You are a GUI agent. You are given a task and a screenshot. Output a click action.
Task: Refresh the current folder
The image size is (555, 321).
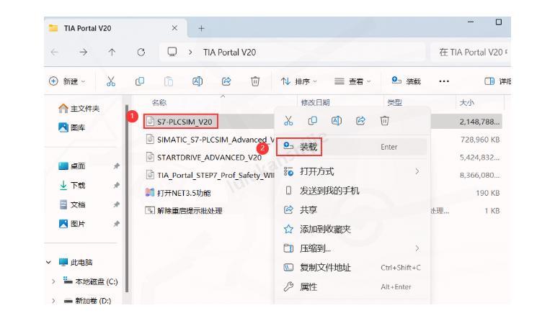[x=141, y=53]
